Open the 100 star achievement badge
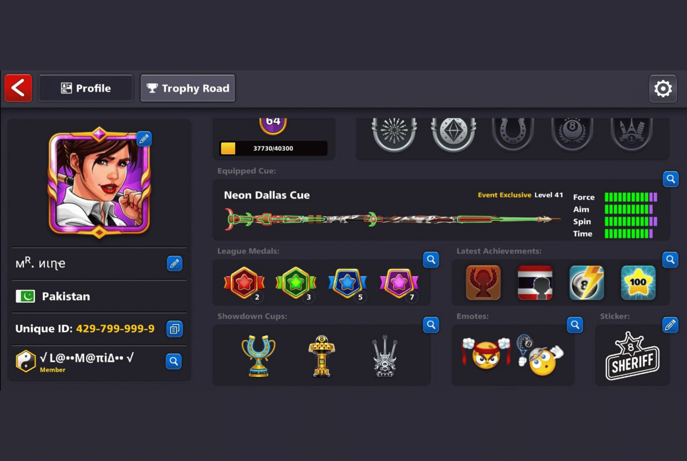Image resolution: width=687 pixels, height=461 pixels. tap(638, 283)
